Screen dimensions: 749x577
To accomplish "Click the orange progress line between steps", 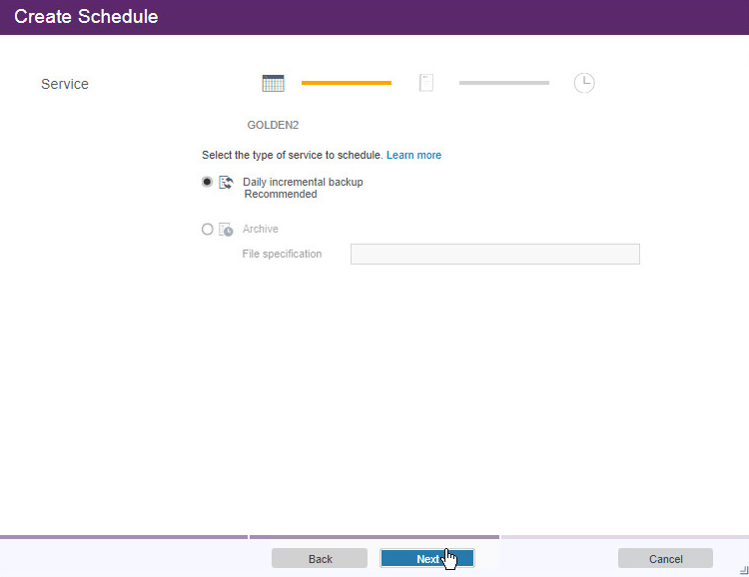I will click(346, 83).
